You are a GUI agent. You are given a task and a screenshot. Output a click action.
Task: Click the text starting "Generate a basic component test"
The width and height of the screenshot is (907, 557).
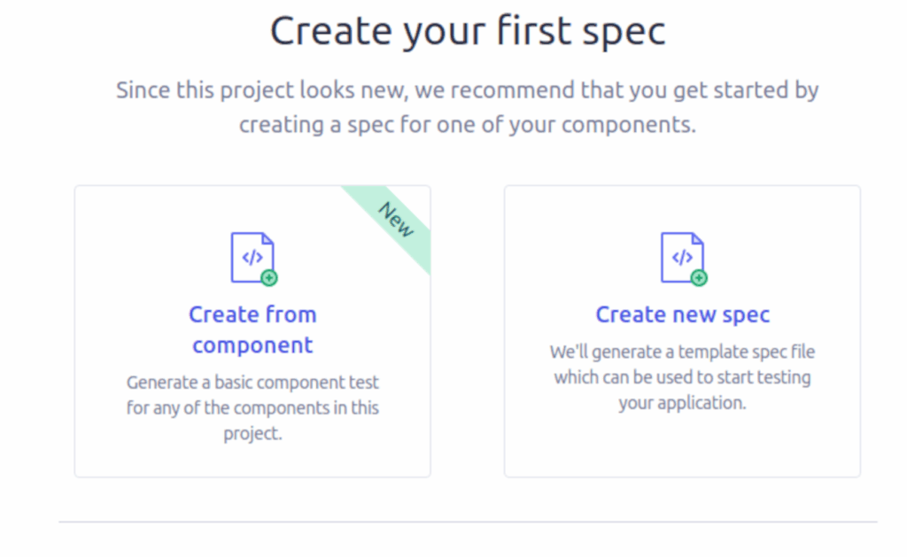point(252,383)
